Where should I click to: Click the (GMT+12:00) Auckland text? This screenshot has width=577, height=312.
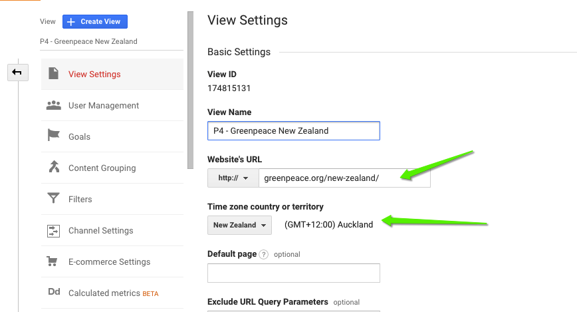click(x=328, y=225)
